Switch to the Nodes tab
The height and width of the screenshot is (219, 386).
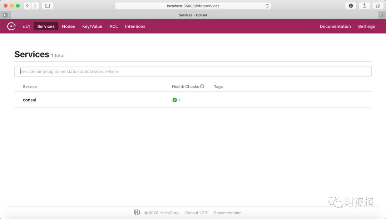pyautogui.click(x=68, y=26)
